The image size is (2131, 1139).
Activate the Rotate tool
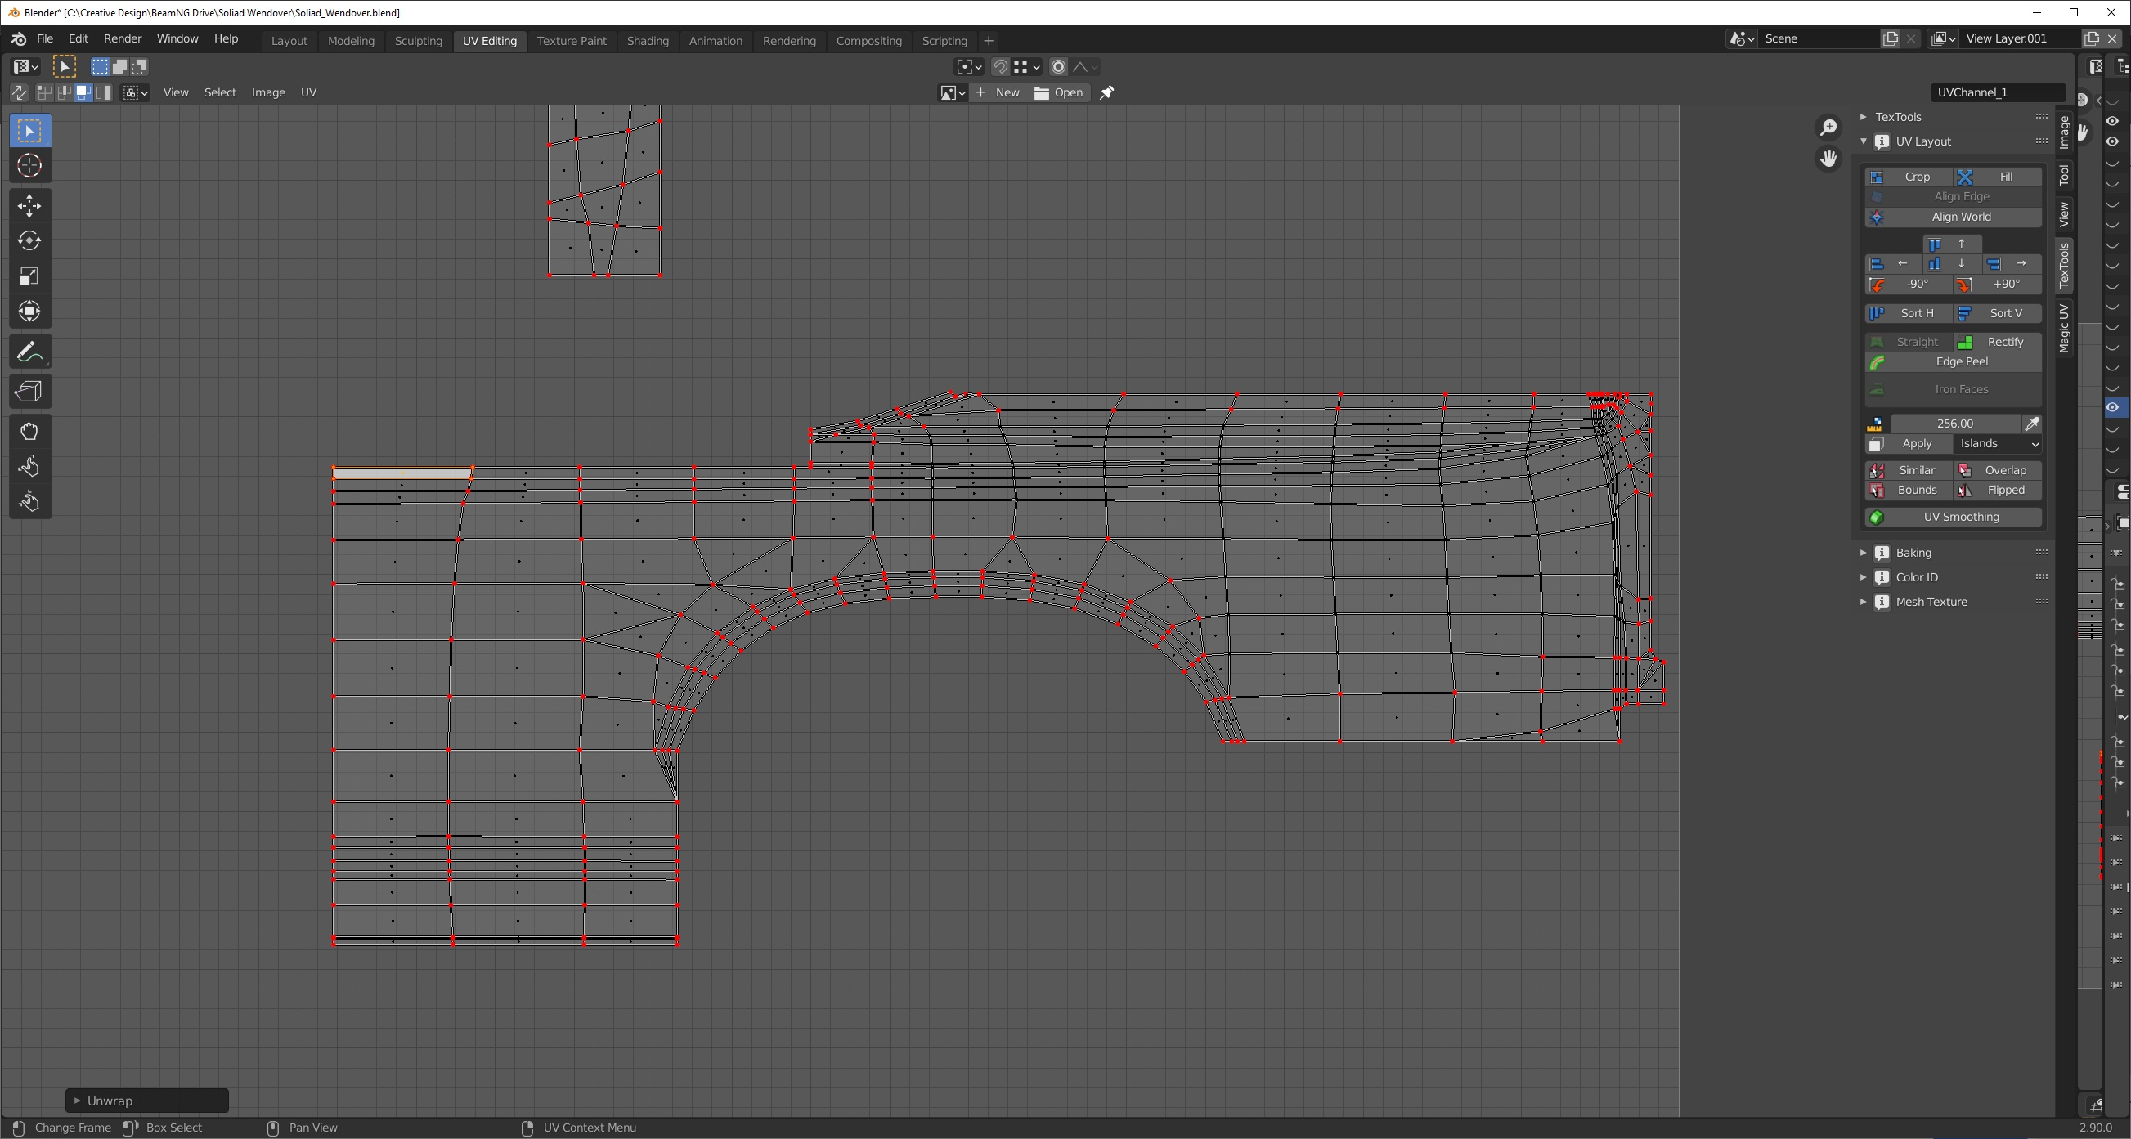click(x=29, y=240)
